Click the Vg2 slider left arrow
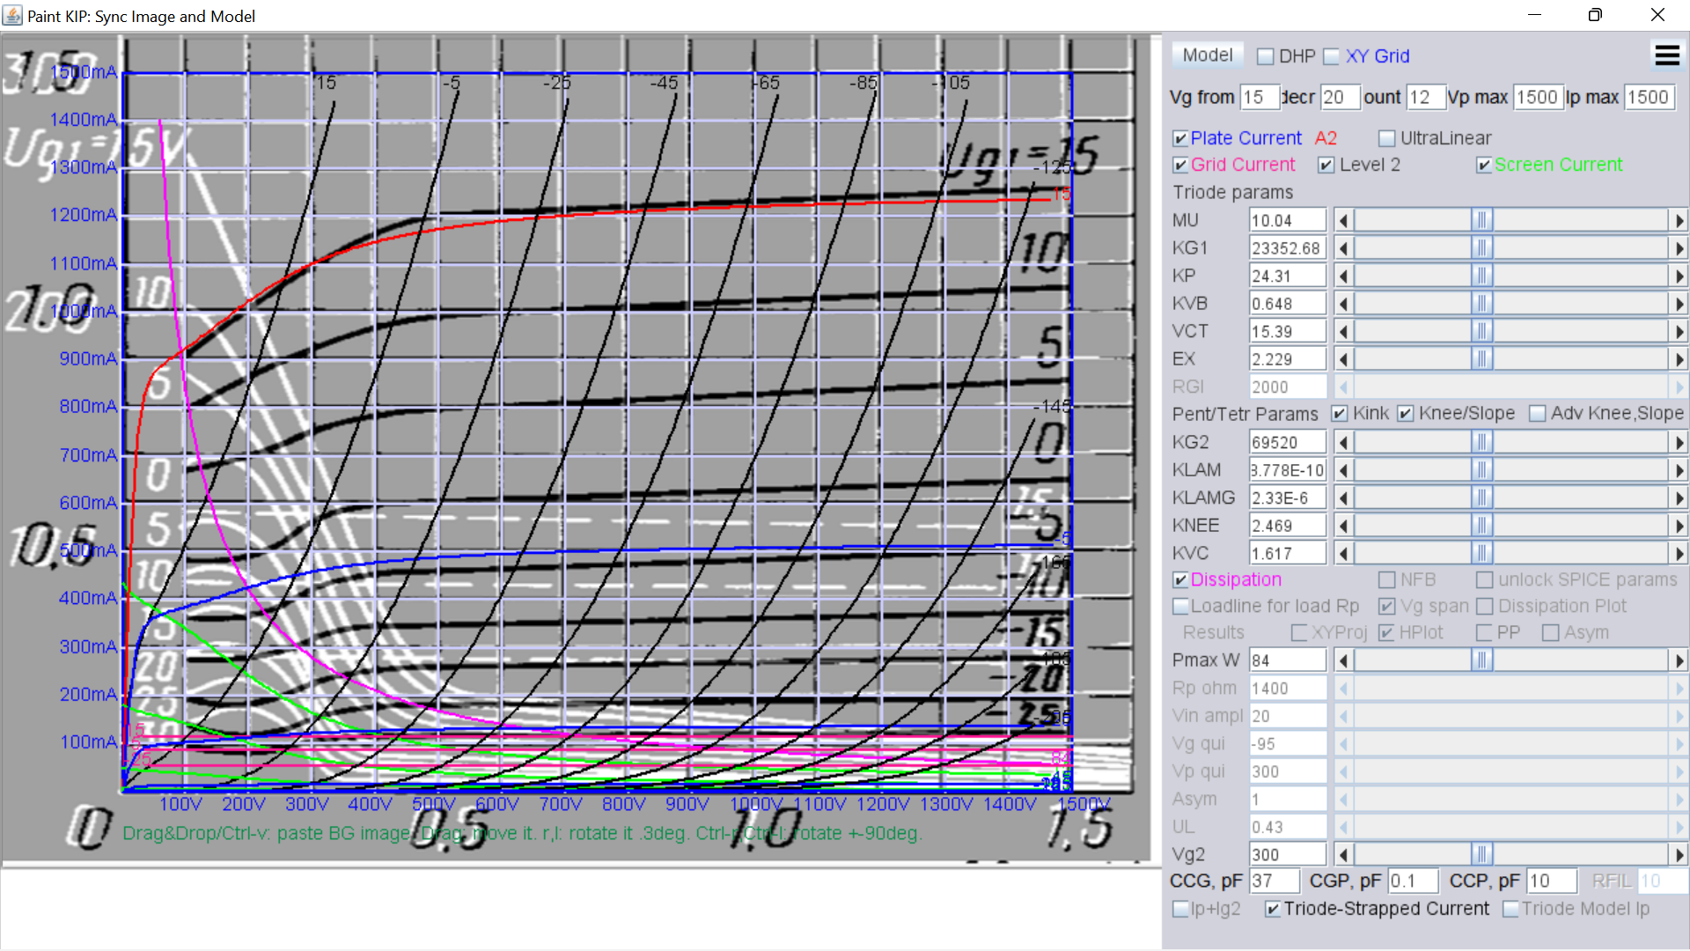The image size is (1690, 951). point(1343,854)
